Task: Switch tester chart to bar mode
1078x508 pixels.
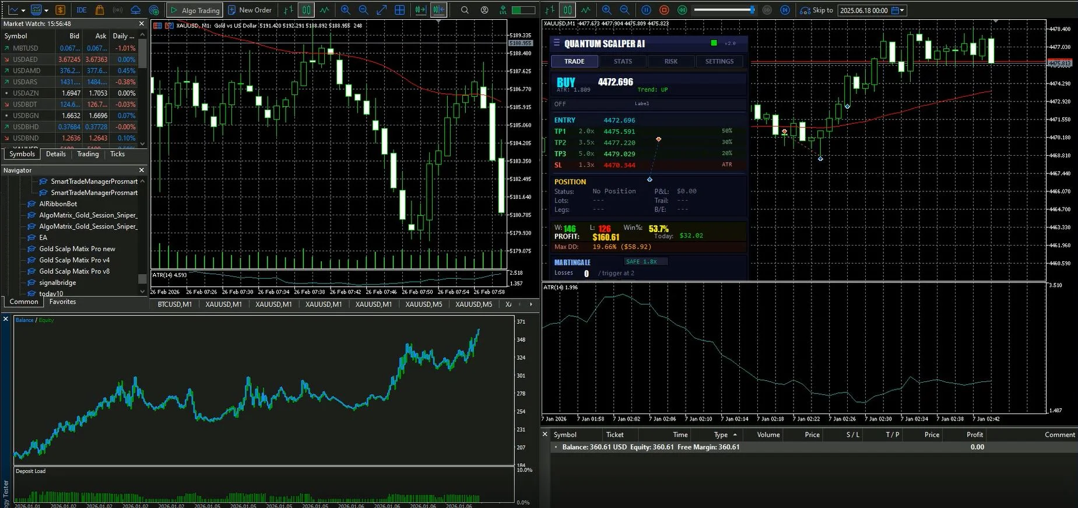Action: 549,10
